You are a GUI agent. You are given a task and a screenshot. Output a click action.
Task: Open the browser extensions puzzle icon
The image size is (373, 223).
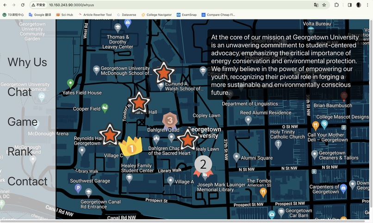(x=336, y=5)
